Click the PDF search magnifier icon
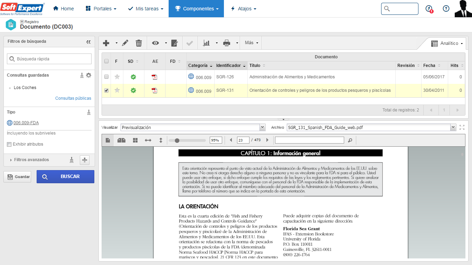 click(350, 140)
